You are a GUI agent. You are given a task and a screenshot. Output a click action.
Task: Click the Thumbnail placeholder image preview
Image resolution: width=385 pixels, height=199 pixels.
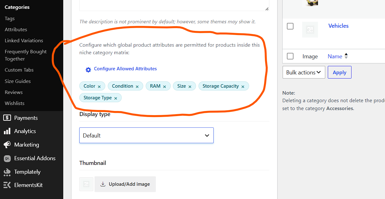86,184
